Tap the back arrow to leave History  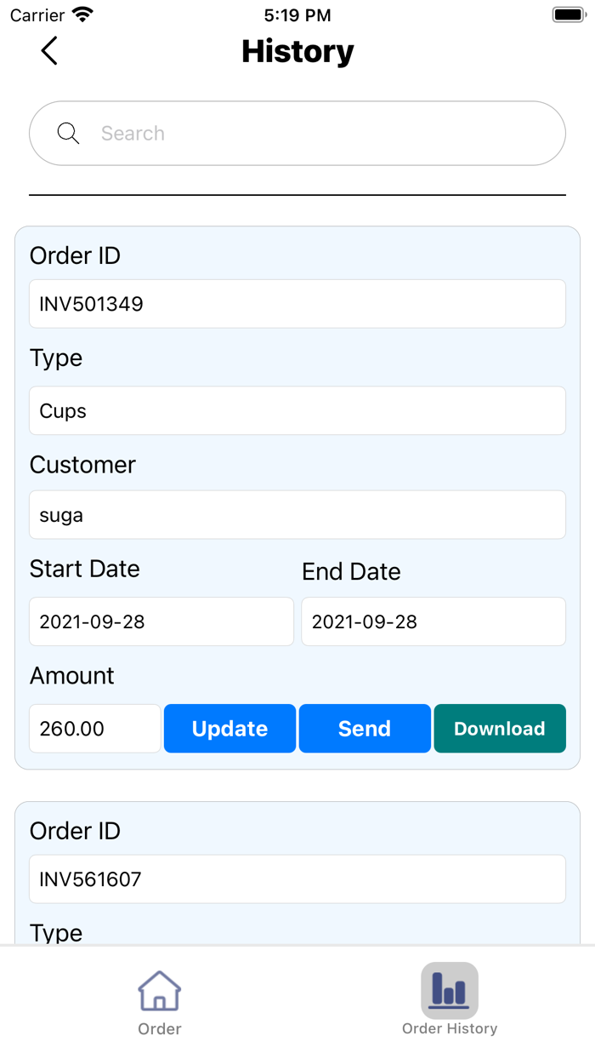click(48, 51)
